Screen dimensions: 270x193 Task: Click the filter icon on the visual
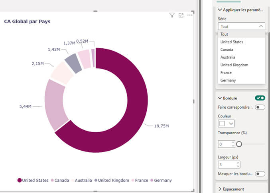coord(172,15)
